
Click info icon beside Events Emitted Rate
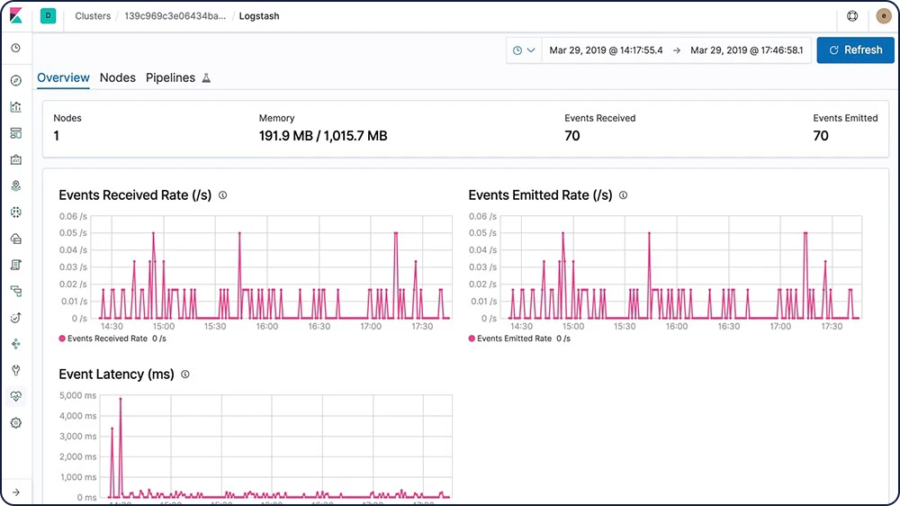624,195
